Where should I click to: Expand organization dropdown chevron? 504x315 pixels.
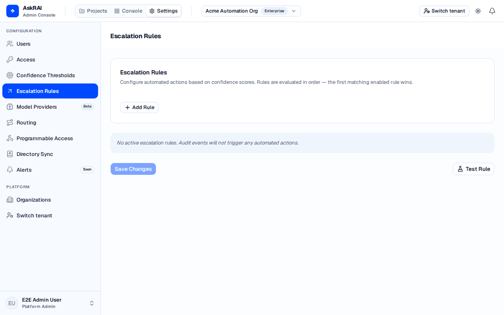[294, 11]
